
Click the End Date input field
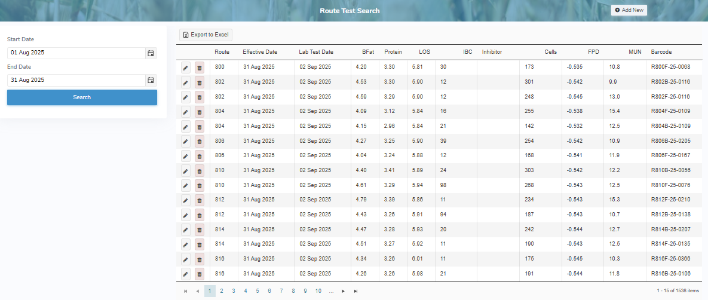76,80
